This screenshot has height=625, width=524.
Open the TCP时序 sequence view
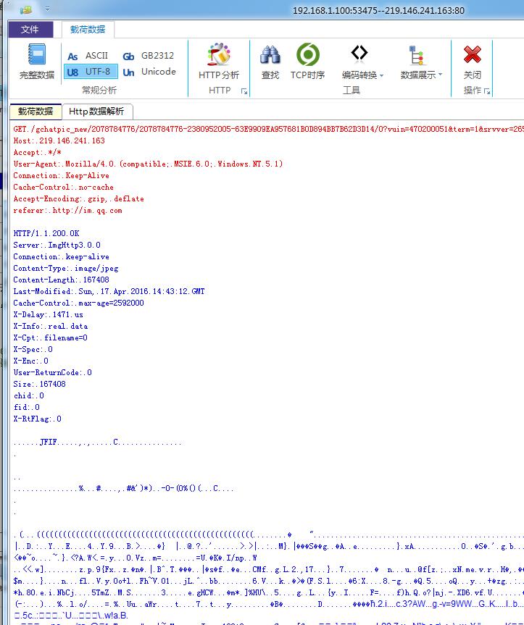coord(307,62)
